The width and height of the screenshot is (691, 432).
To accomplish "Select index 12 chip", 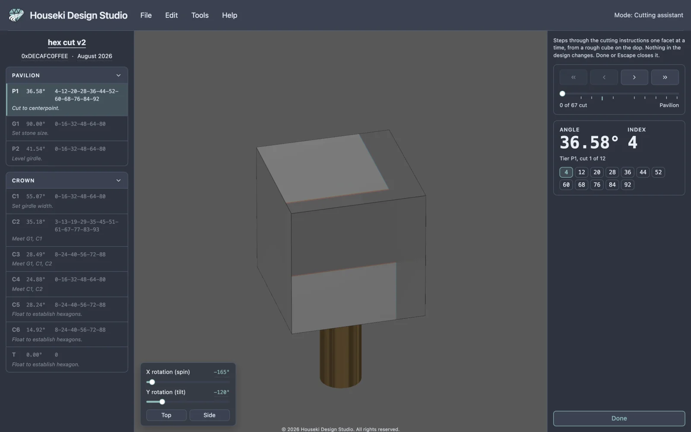I will (x=582, y=172).
